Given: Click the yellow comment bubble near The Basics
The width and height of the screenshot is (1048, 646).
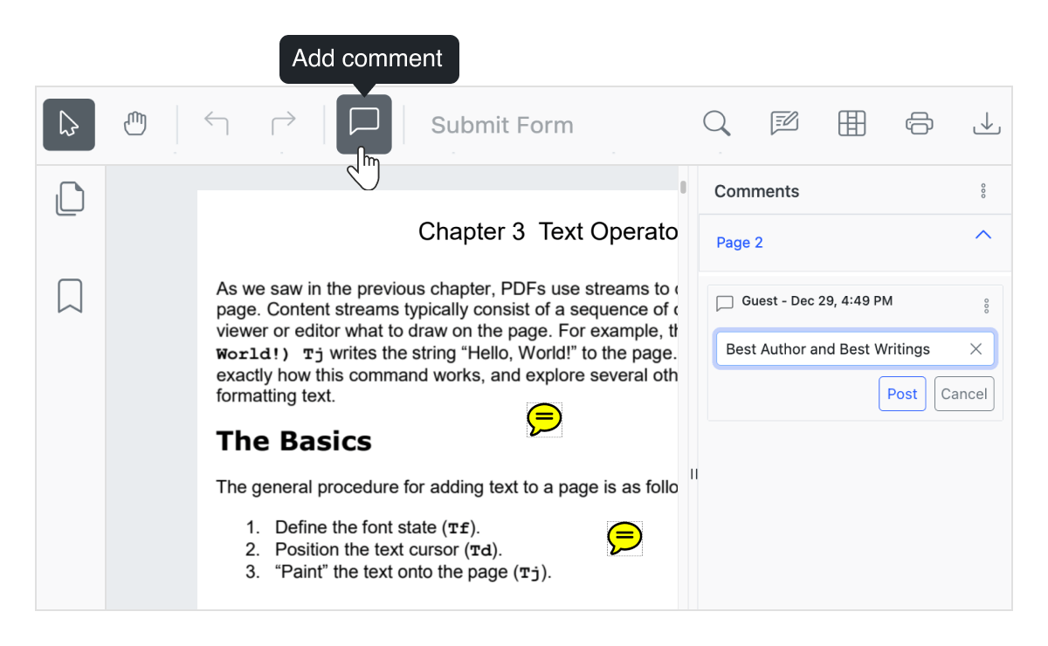Looking at the screenshot, I should coord(543,419).
